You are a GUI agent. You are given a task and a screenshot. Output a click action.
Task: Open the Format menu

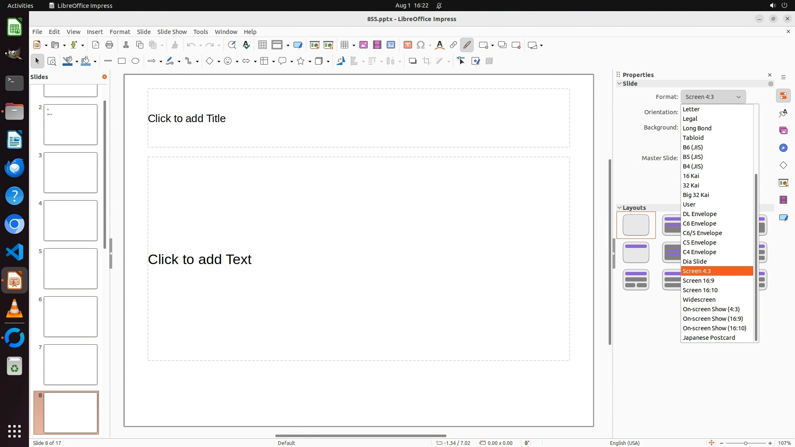tap(120, 31)
